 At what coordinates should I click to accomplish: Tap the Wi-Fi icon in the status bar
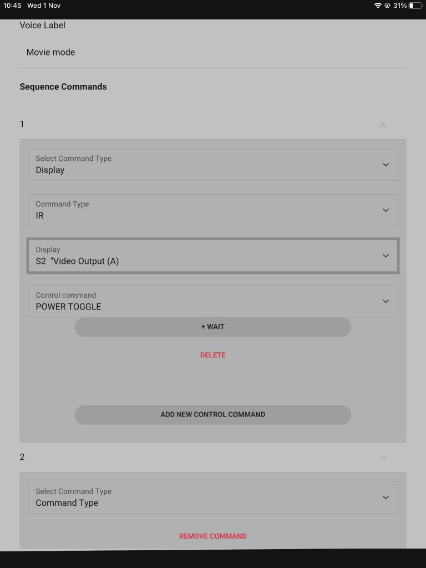coord(378,6)
